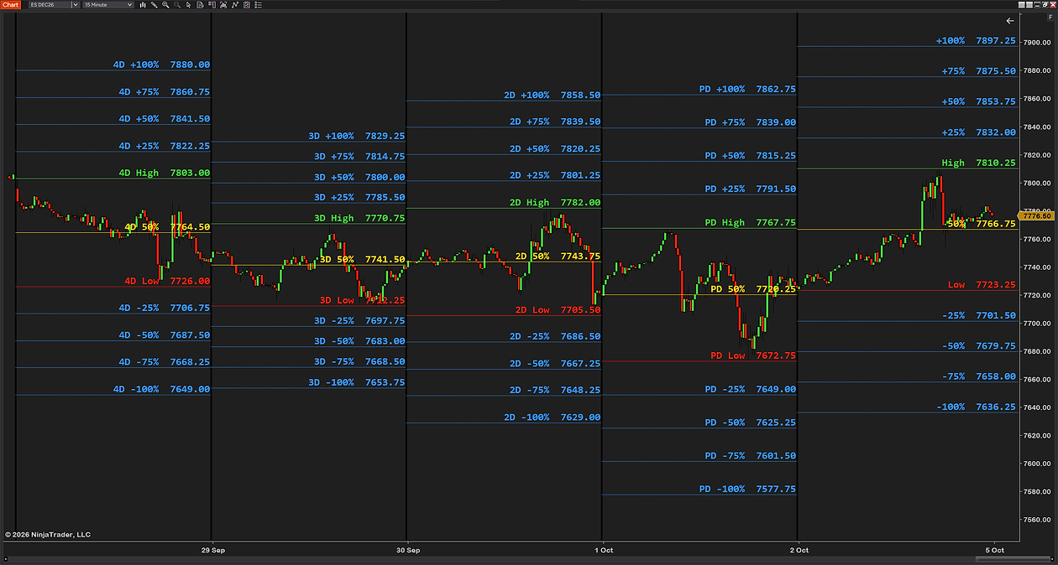Image resolution: width=1058 pixels, height=565 pixels.
Task: Click the +75% 7875.50 label
Action: point(978,71)
